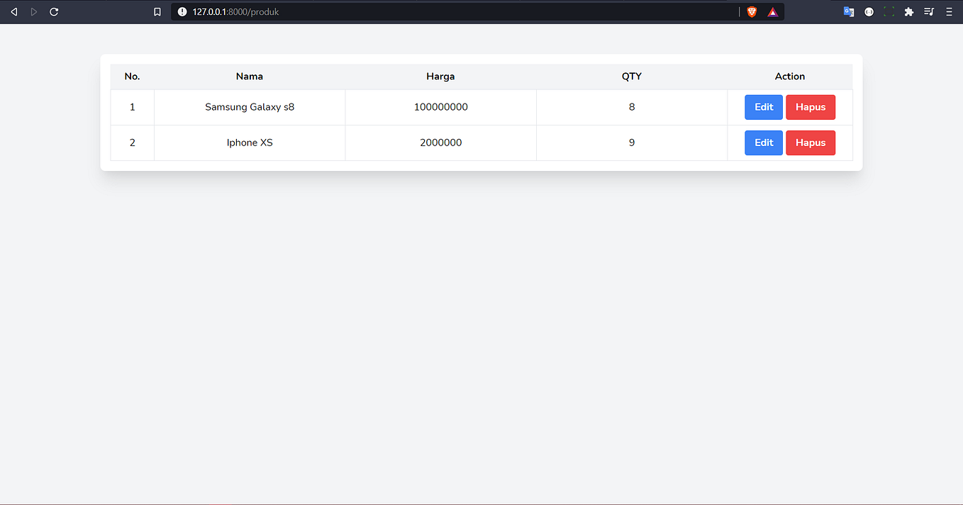Edit the Samsung Galaxy s8 product
This screenshot has height=505, width=963.
tap(763, 106)
